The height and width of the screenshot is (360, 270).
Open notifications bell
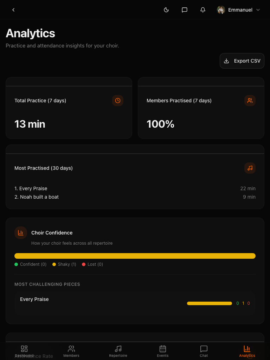click(203, 10)
